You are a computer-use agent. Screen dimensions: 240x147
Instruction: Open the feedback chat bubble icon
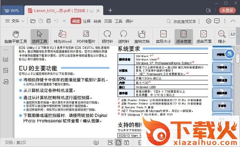tap(217, 21)
